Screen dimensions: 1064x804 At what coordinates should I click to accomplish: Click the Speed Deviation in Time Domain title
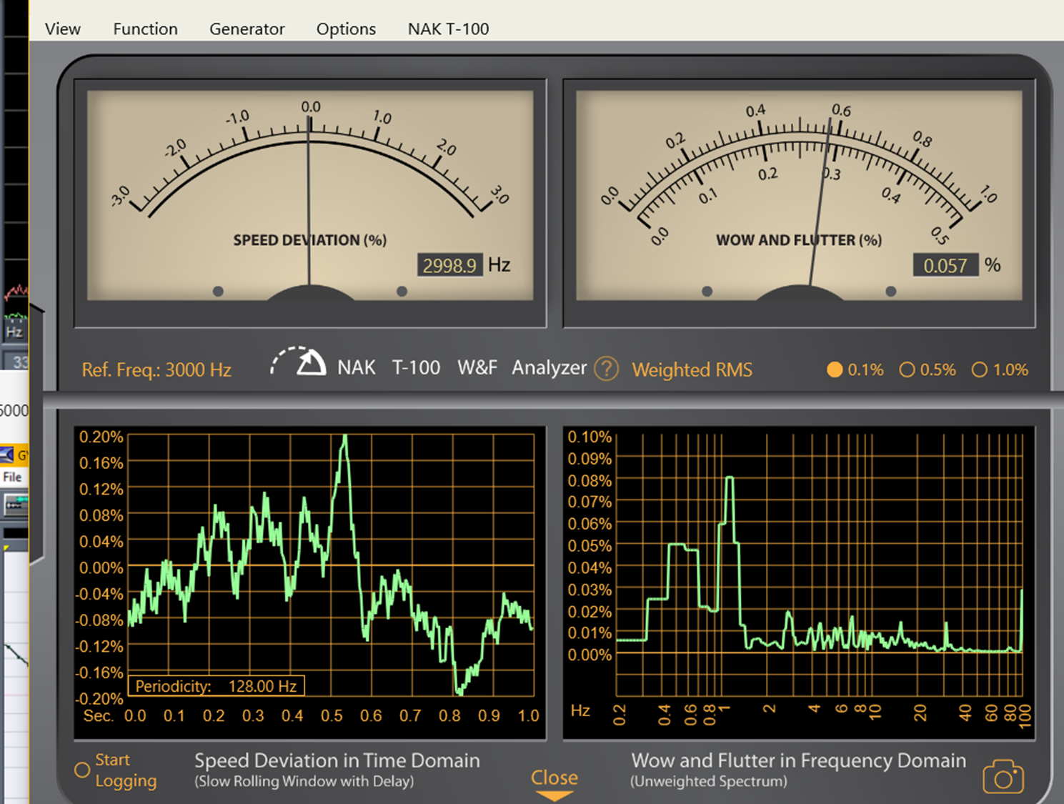pyautogui.click(x=337, y=760)
